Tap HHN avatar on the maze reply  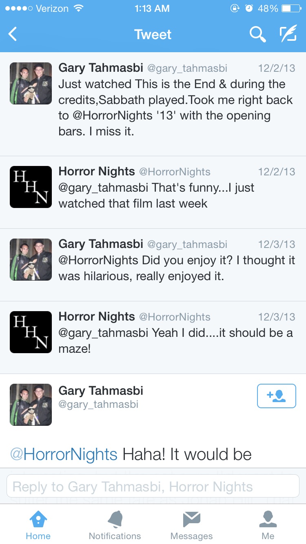click(31, 332)
